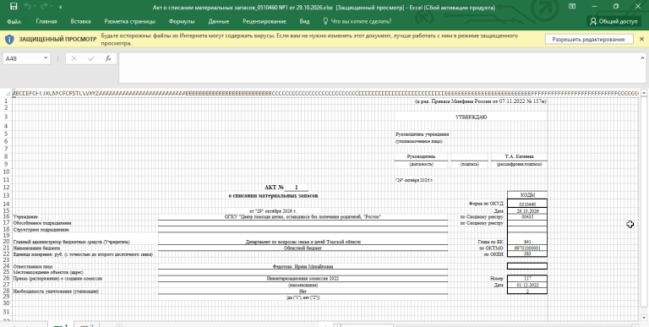
Task: Click the name Федотова Ирина Михайловна
Action: (303, 267)
